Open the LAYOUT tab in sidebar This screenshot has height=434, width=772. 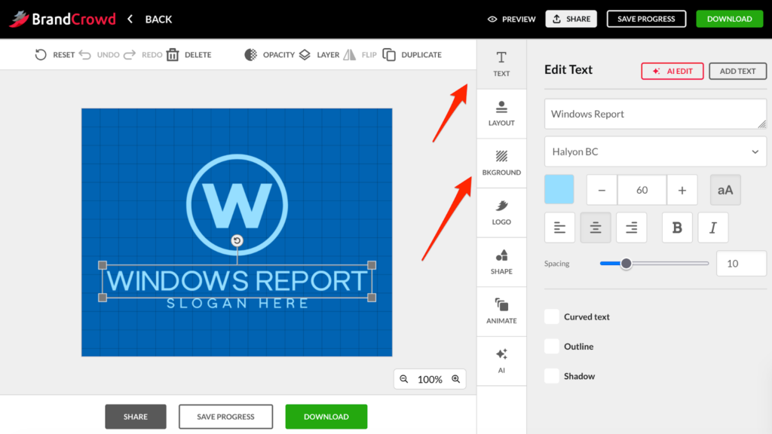pos(501,114)
